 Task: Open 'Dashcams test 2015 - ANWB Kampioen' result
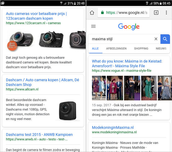click(x=39, y=135)
